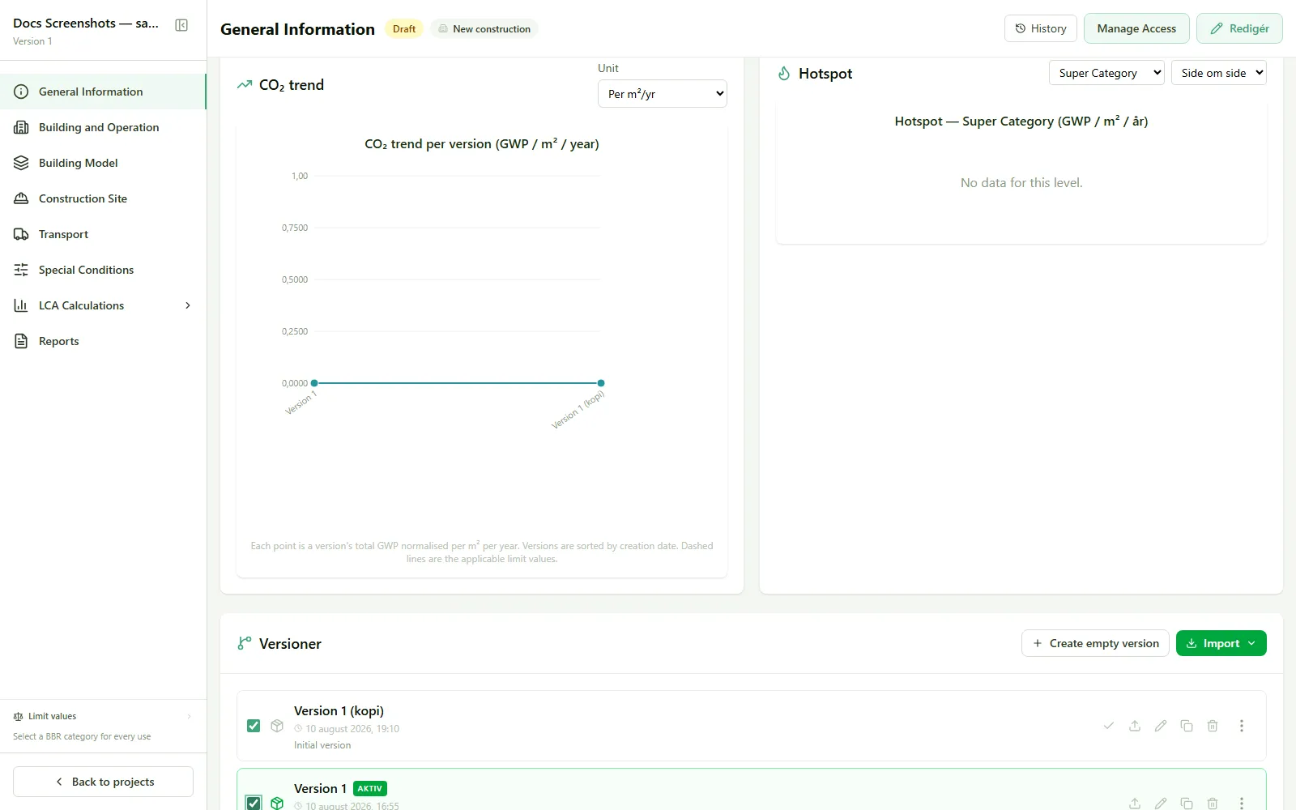The height and width of the screenshot is (810, 1296).
Task: Click the project title "Docs Screenshots — sa..."
Action: point(86,23)
